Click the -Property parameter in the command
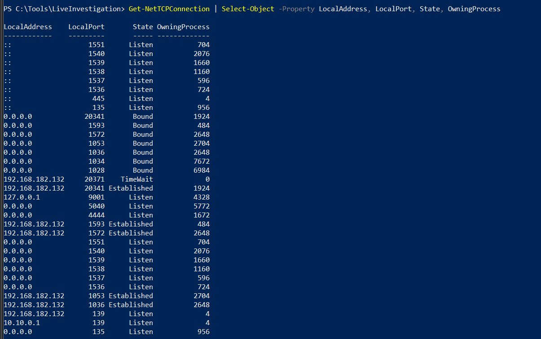 coord(296,9)
